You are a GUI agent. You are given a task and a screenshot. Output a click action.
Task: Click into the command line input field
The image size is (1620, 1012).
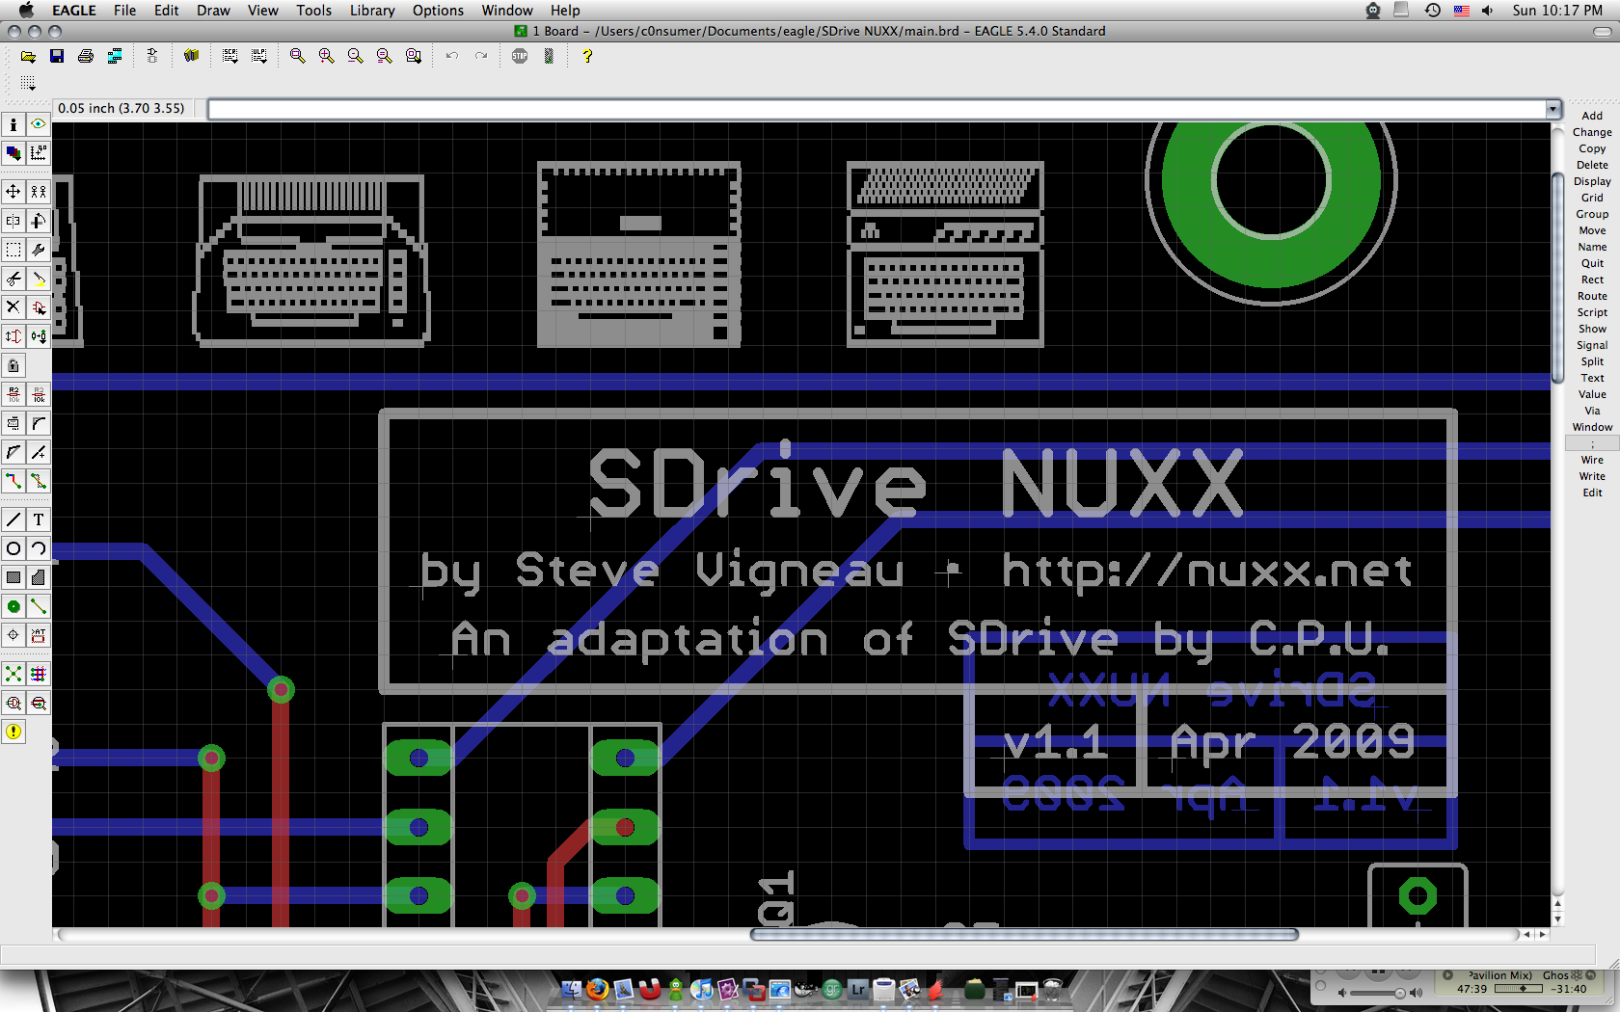[x=877, y=109]
